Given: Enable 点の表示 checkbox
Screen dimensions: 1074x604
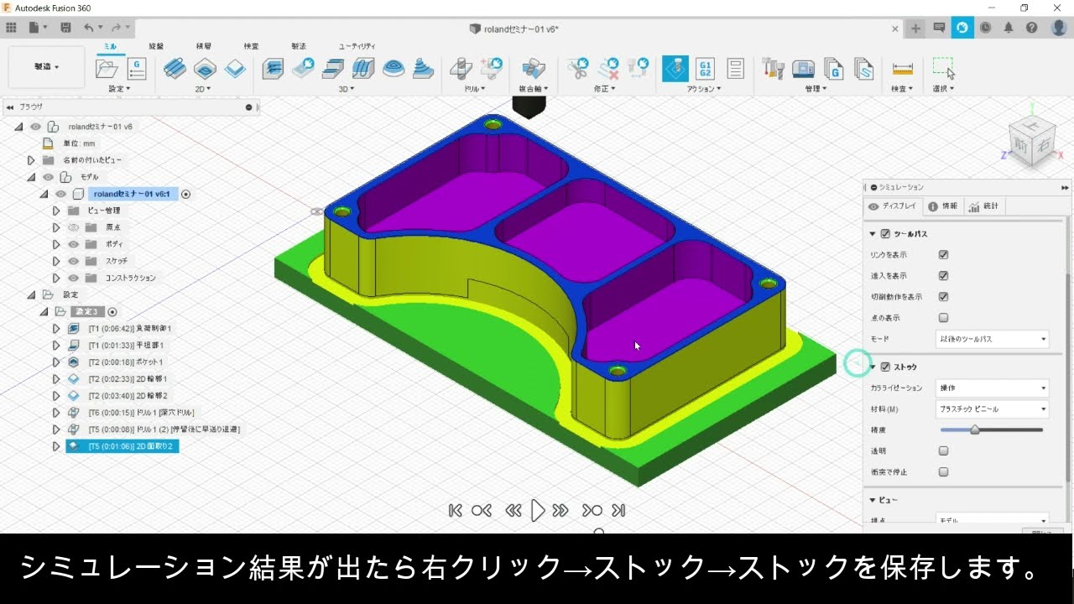Looking at the screenshot, I should (x=943, y=318).
